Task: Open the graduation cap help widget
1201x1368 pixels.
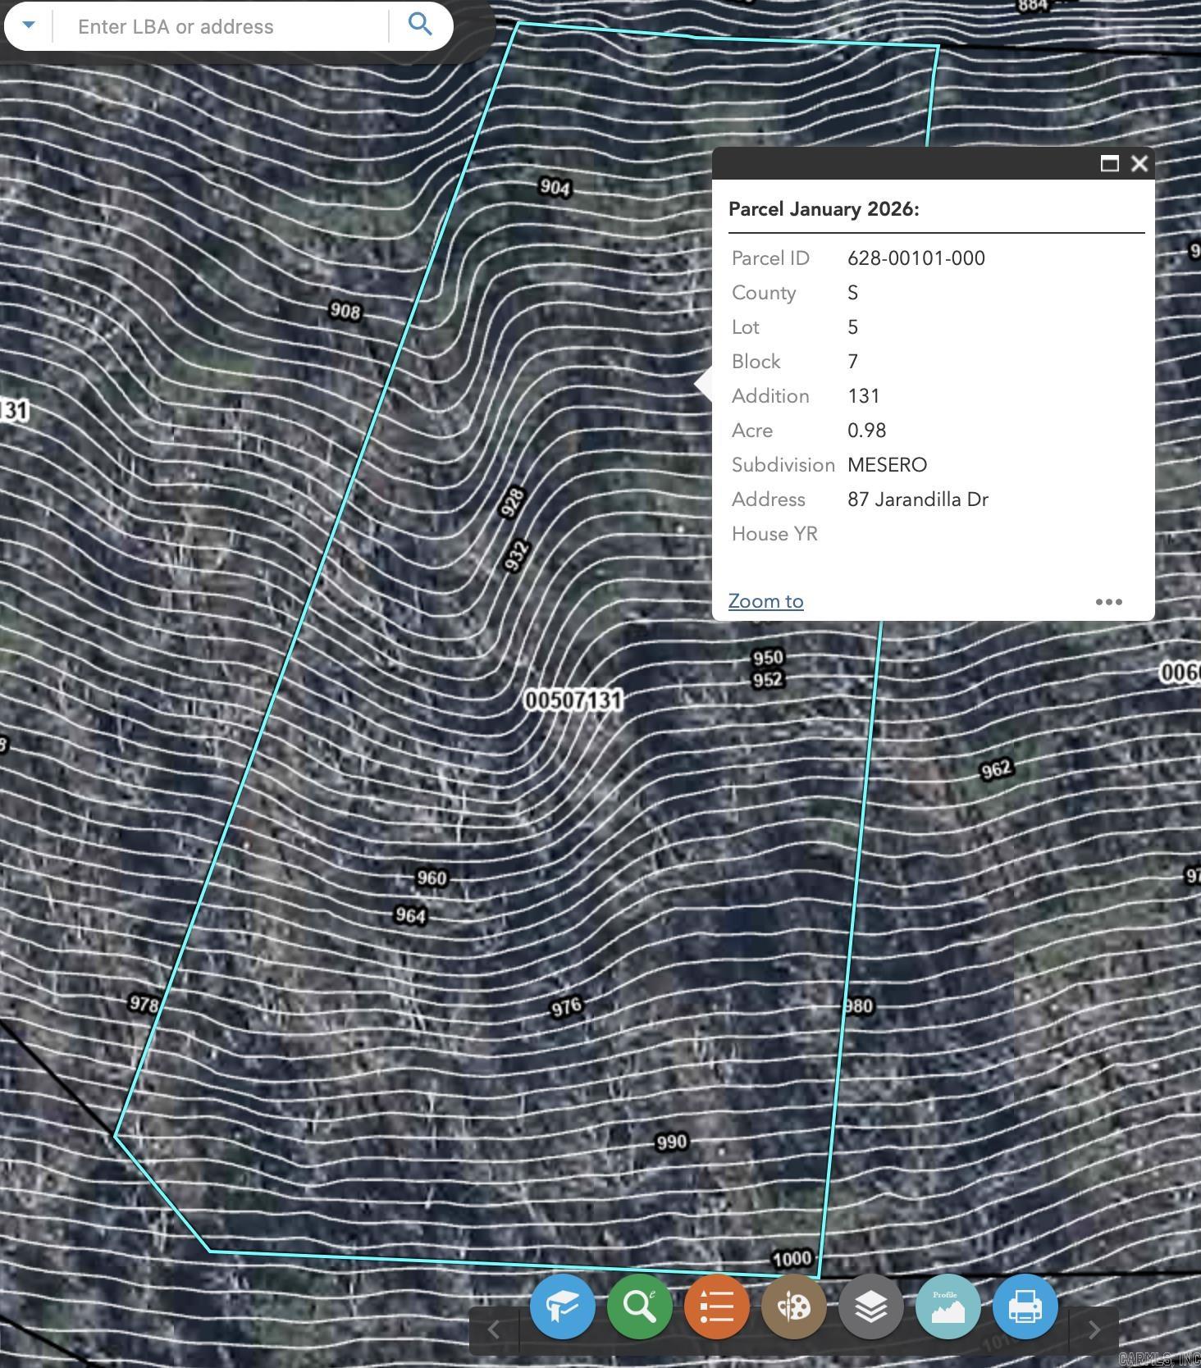Action: tap(562, 1306)
